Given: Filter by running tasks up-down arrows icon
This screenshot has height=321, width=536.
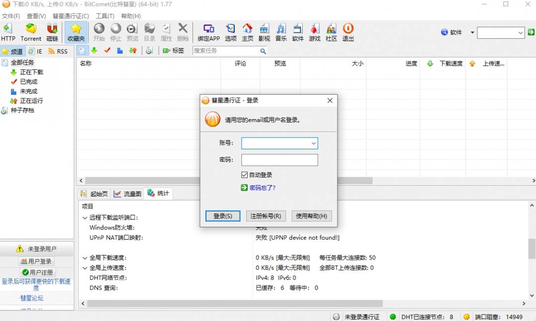Looking at the screenshot, I should (133, 51).
